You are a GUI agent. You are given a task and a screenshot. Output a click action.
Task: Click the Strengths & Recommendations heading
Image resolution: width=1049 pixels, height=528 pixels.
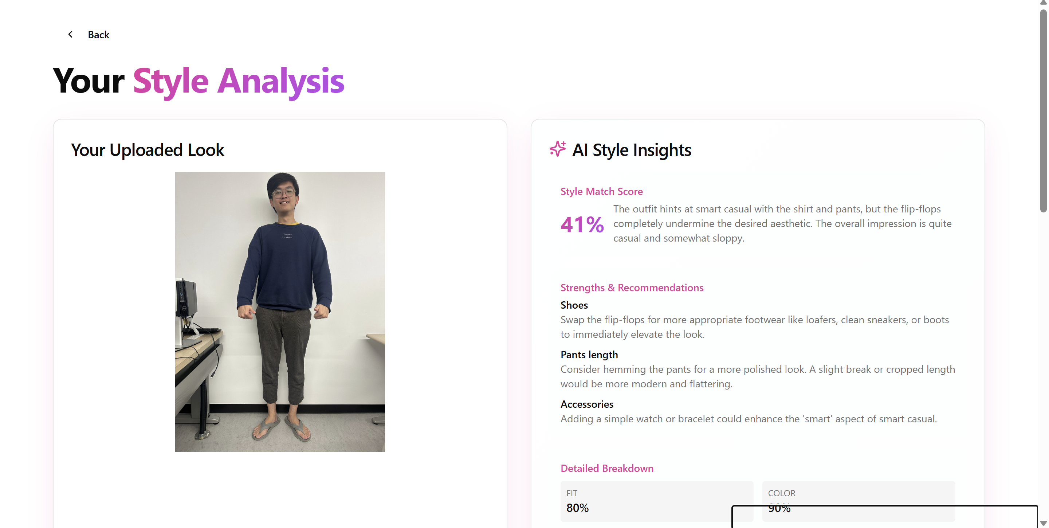[x=632, y=288]
